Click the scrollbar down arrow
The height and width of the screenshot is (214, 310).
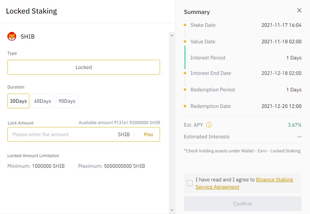pos(172,210)
